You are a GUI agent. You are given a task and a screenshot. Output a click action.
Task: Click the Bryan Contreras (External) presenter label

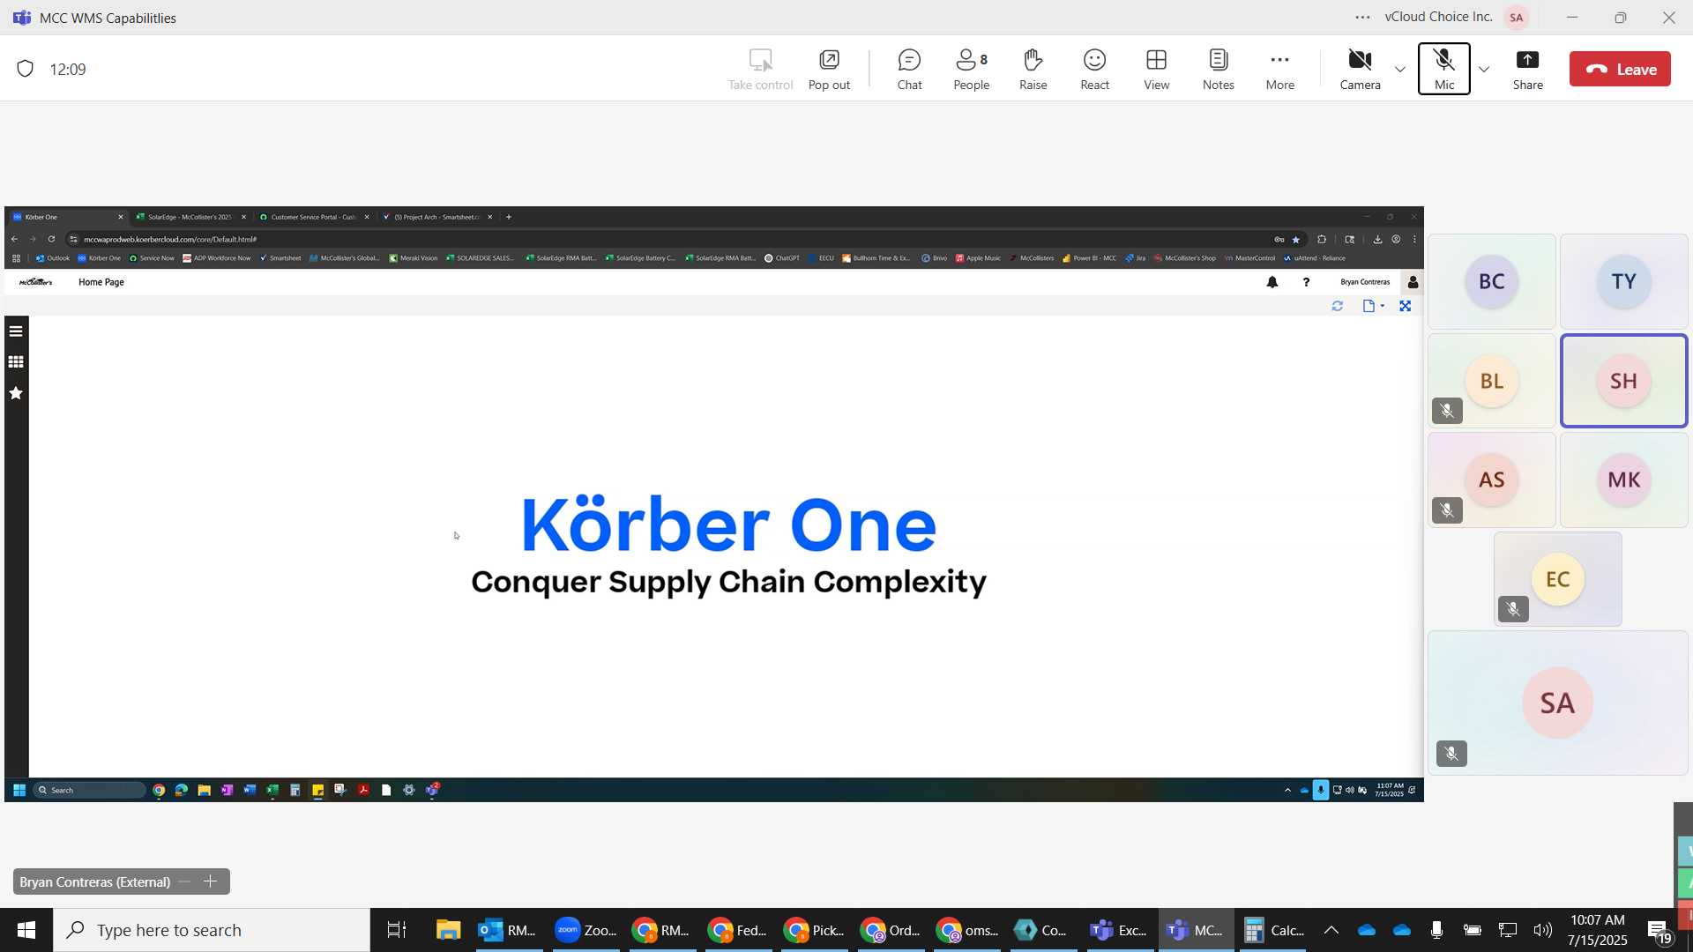click(x=94, y=881)
